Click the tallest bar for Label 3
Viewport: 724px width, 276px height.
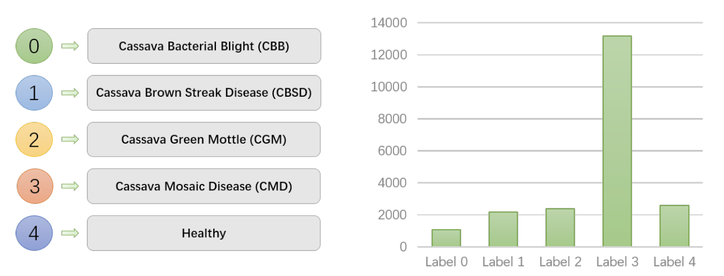coord(617,141)
